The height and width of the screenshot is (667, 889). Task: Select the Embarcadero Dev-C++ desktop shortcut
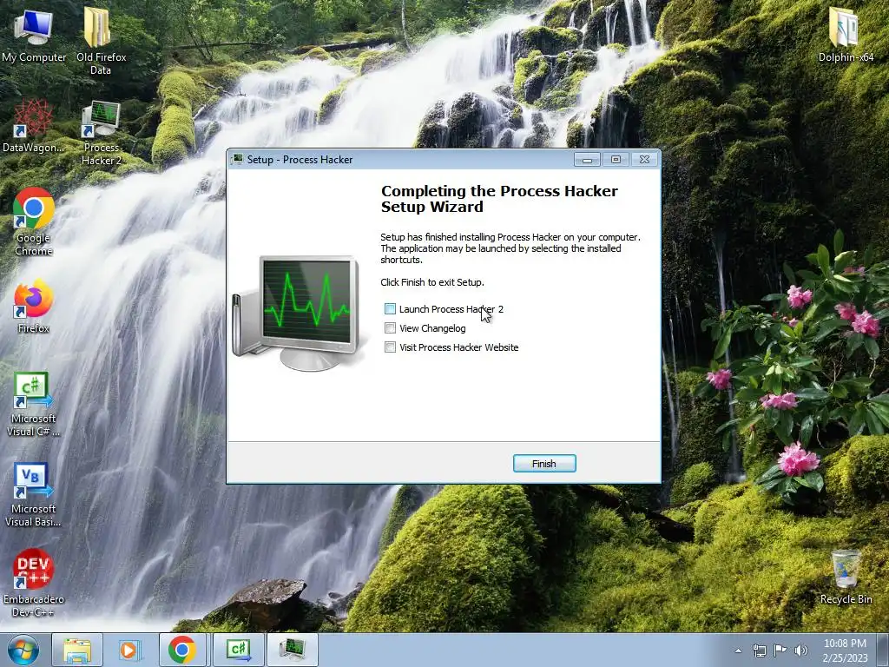(x=34, y=583)
